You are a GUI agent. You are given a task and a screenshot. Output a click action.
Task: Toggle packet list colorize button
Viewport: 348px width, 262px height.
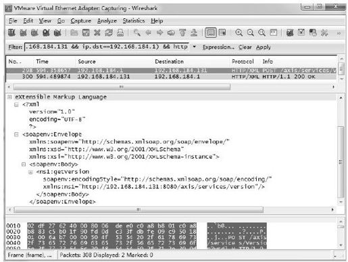(x=211, y=33)
